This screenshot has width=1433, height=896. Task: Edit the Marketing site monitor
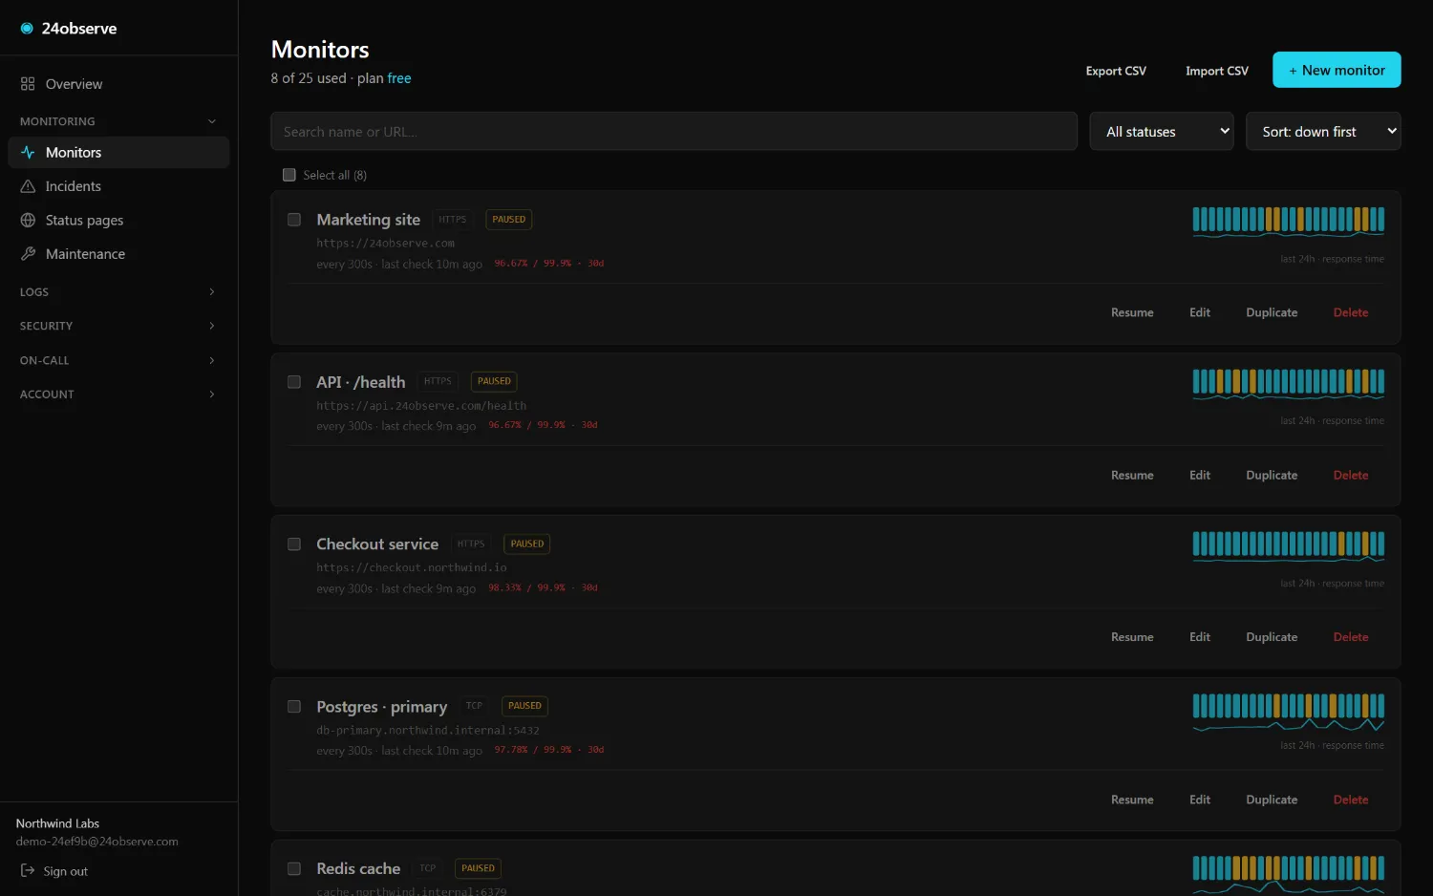[1200, 312]
